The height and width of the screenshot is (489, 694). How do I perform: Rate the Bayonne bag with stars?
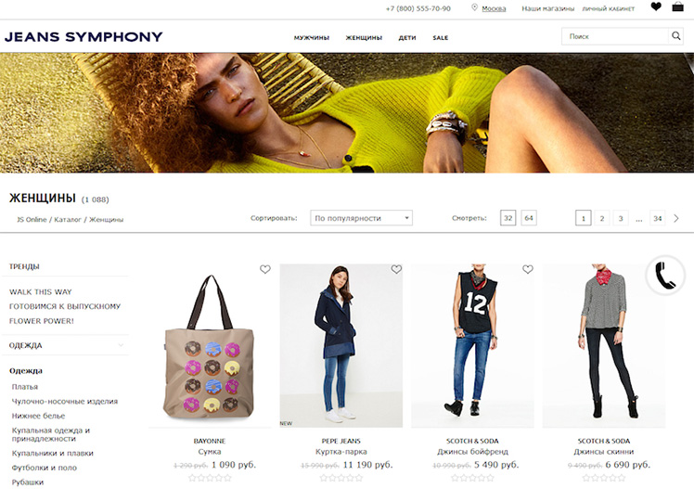point(210,478)
